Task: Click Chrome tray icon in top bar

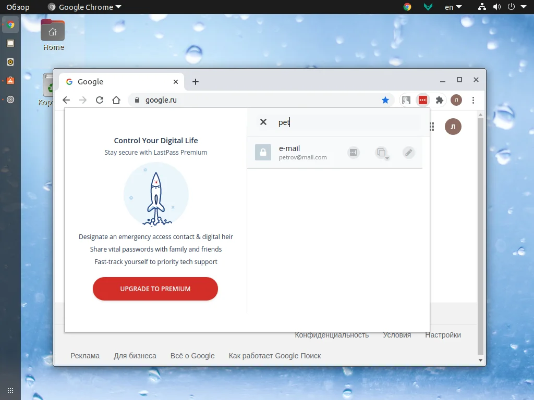Action: pyautogui.click(x=407, y=7)
